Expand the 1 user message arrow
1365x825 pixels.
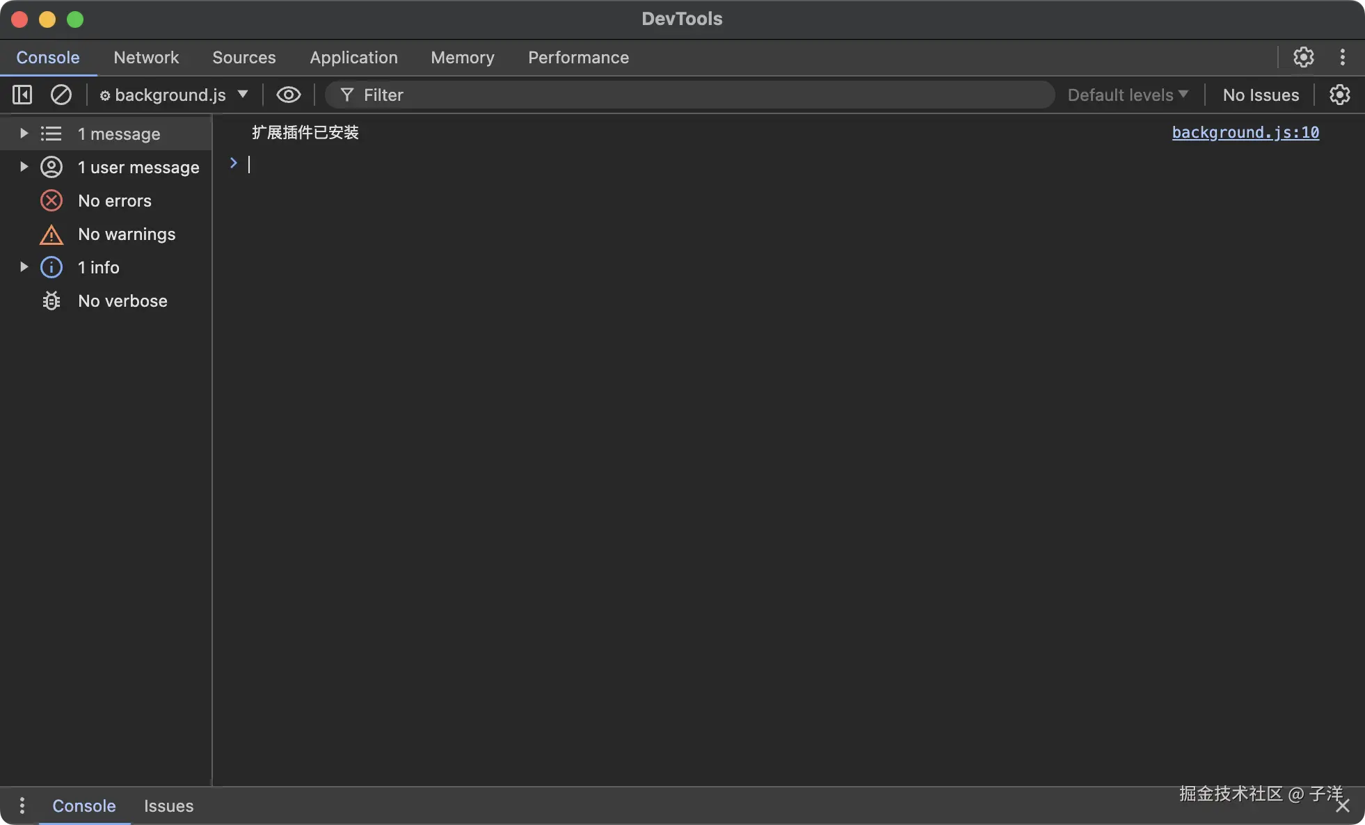click(x=24, y=167)
